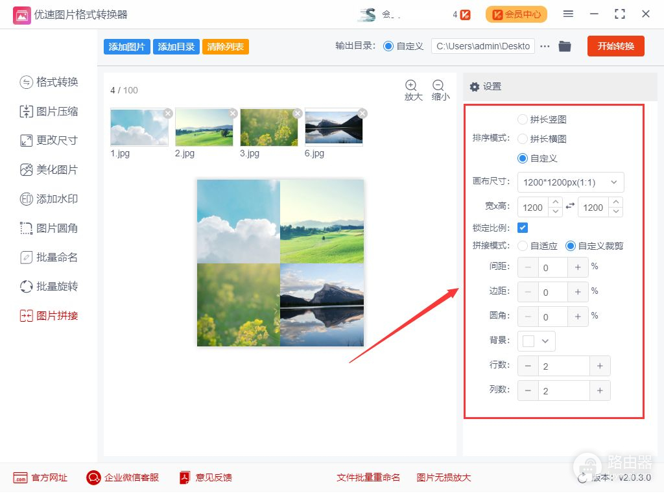Open 添加水印 from the sidebar
The image size is (664, 493).
tap(49, 199)
